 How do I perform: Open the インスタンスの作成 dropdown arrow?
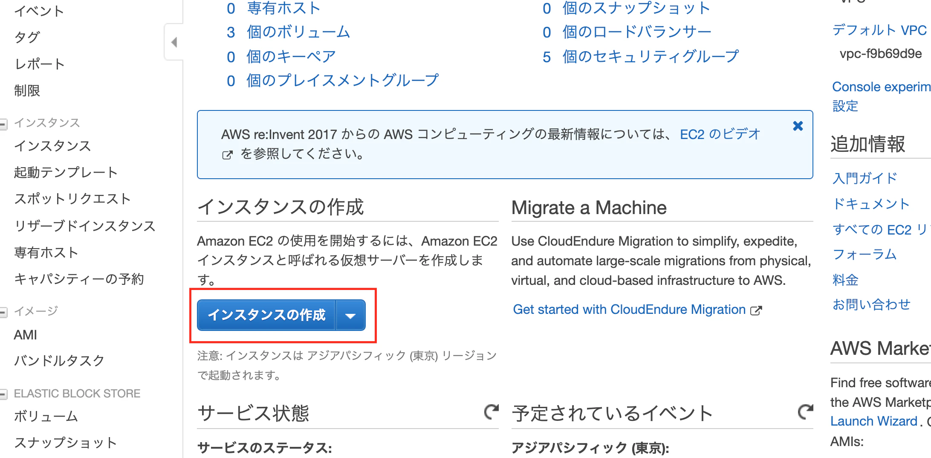(x=351, y=315)
